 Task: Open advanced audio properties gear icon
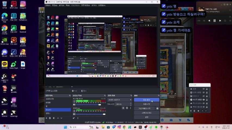74,118
